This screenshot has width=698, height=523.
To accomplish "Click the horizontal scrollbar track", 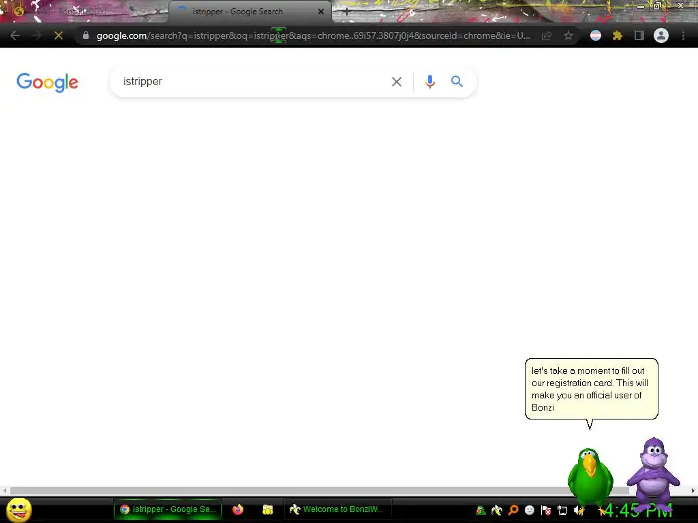I will [x=319, y=490].
